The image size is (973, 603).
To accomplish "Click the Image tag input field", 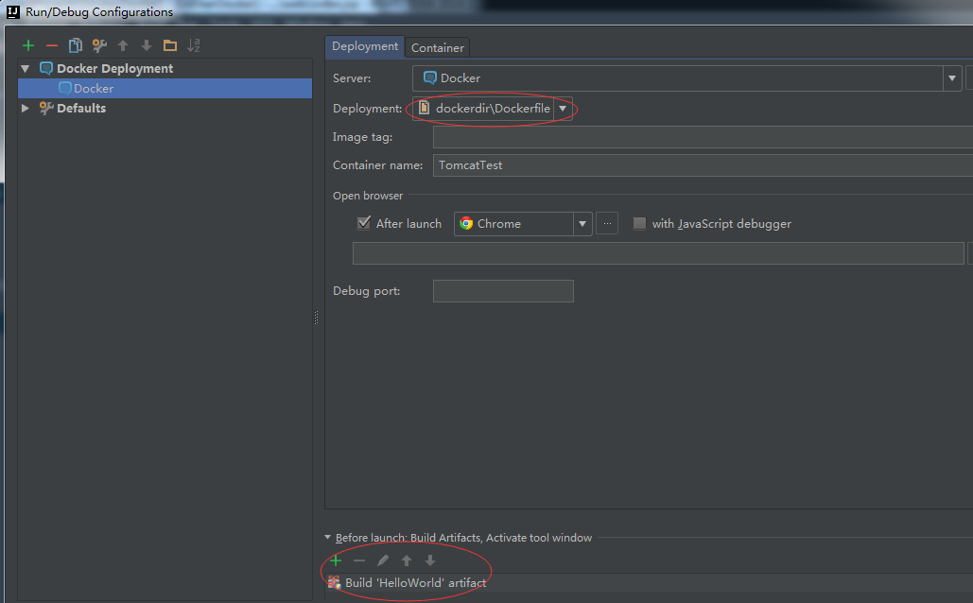I will (704, 137).
